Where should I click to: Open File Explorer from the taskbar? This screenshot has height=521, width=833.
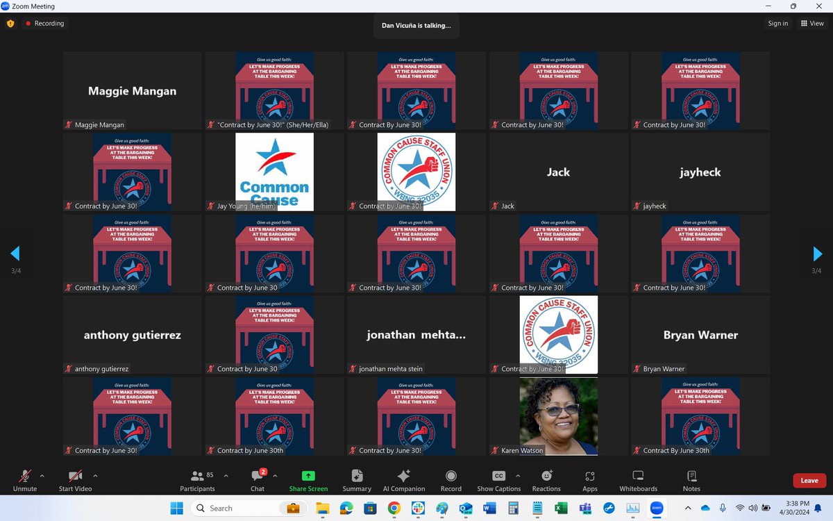point(323,508)
